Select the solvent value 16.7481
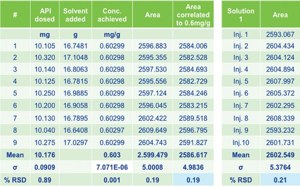 tap(76, 46)
